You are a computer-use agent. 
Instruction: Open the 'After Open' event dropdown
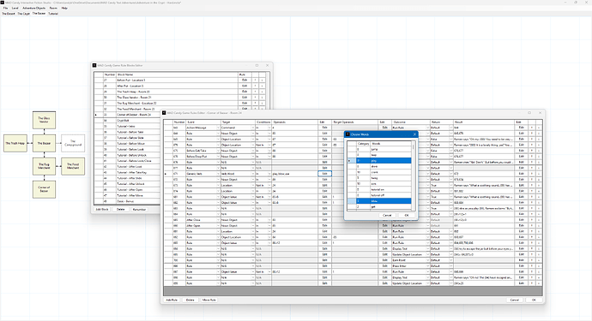[x=218, y=226]
